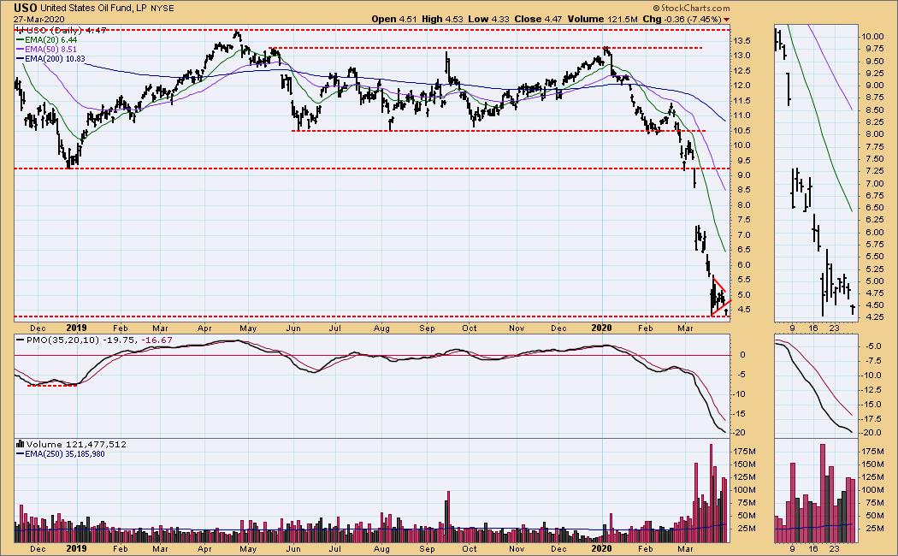Click the blue EMA(250) volume line swatch
The height and width of the screenshot is (556, 898).
[x=20, y=453]
